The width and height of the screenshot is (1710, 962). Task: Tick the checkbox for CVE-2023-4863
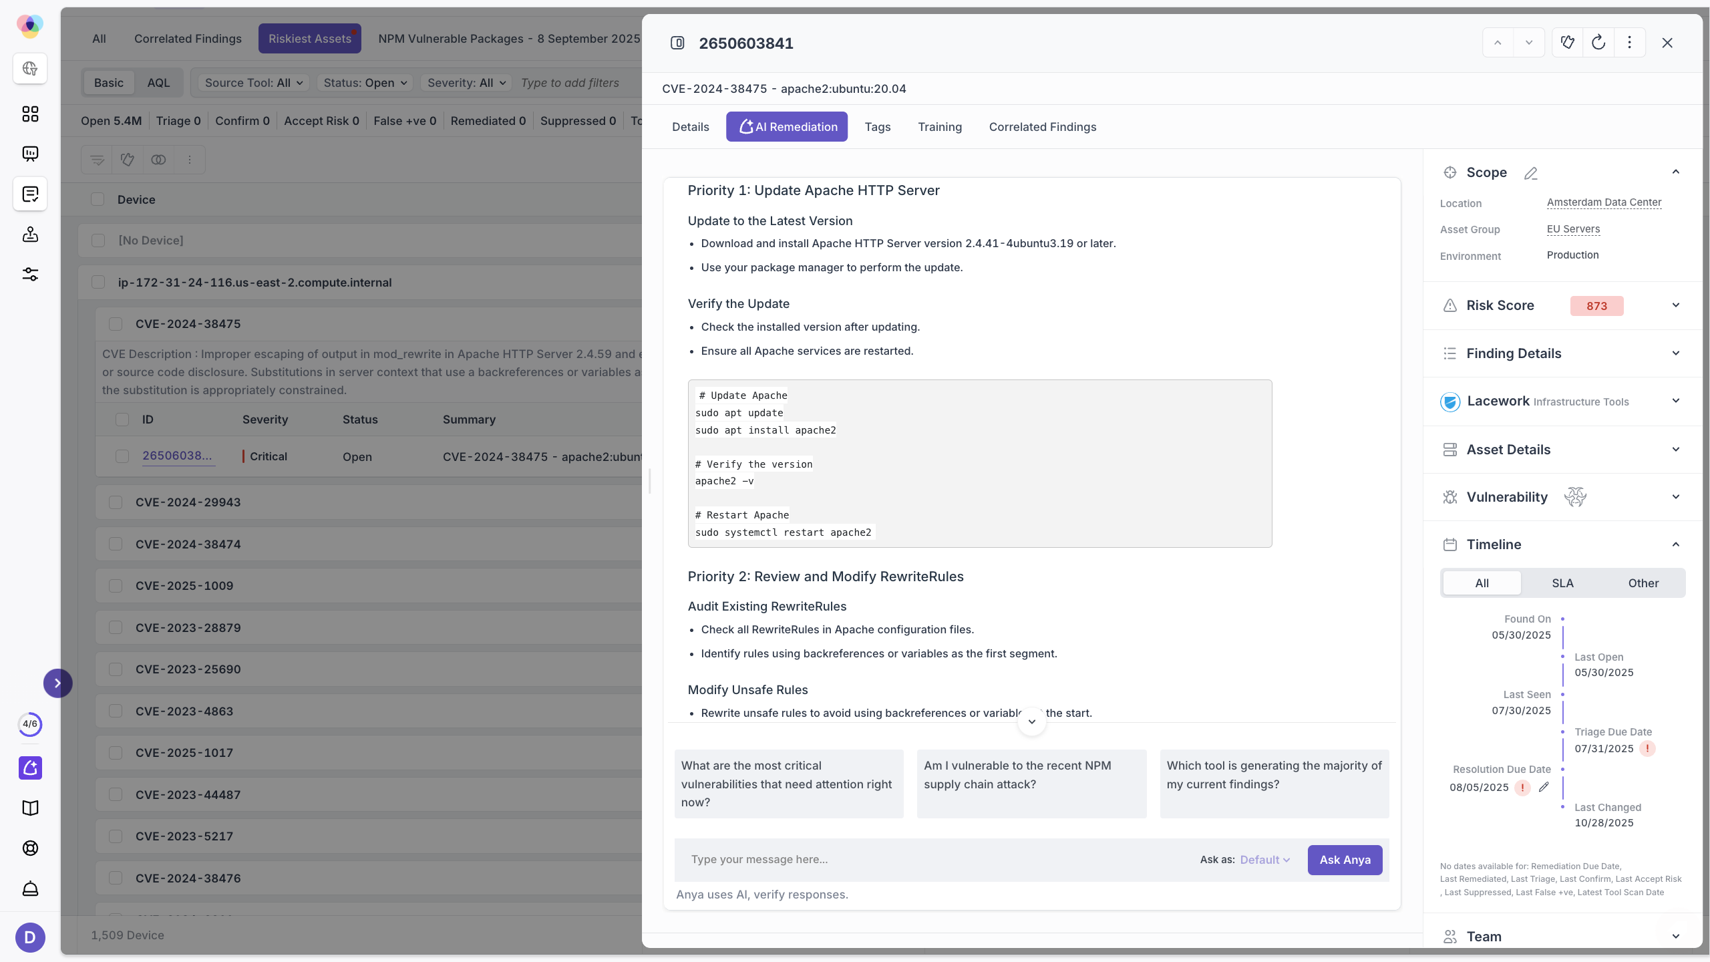pyautogui.click(x=116, y=711)
